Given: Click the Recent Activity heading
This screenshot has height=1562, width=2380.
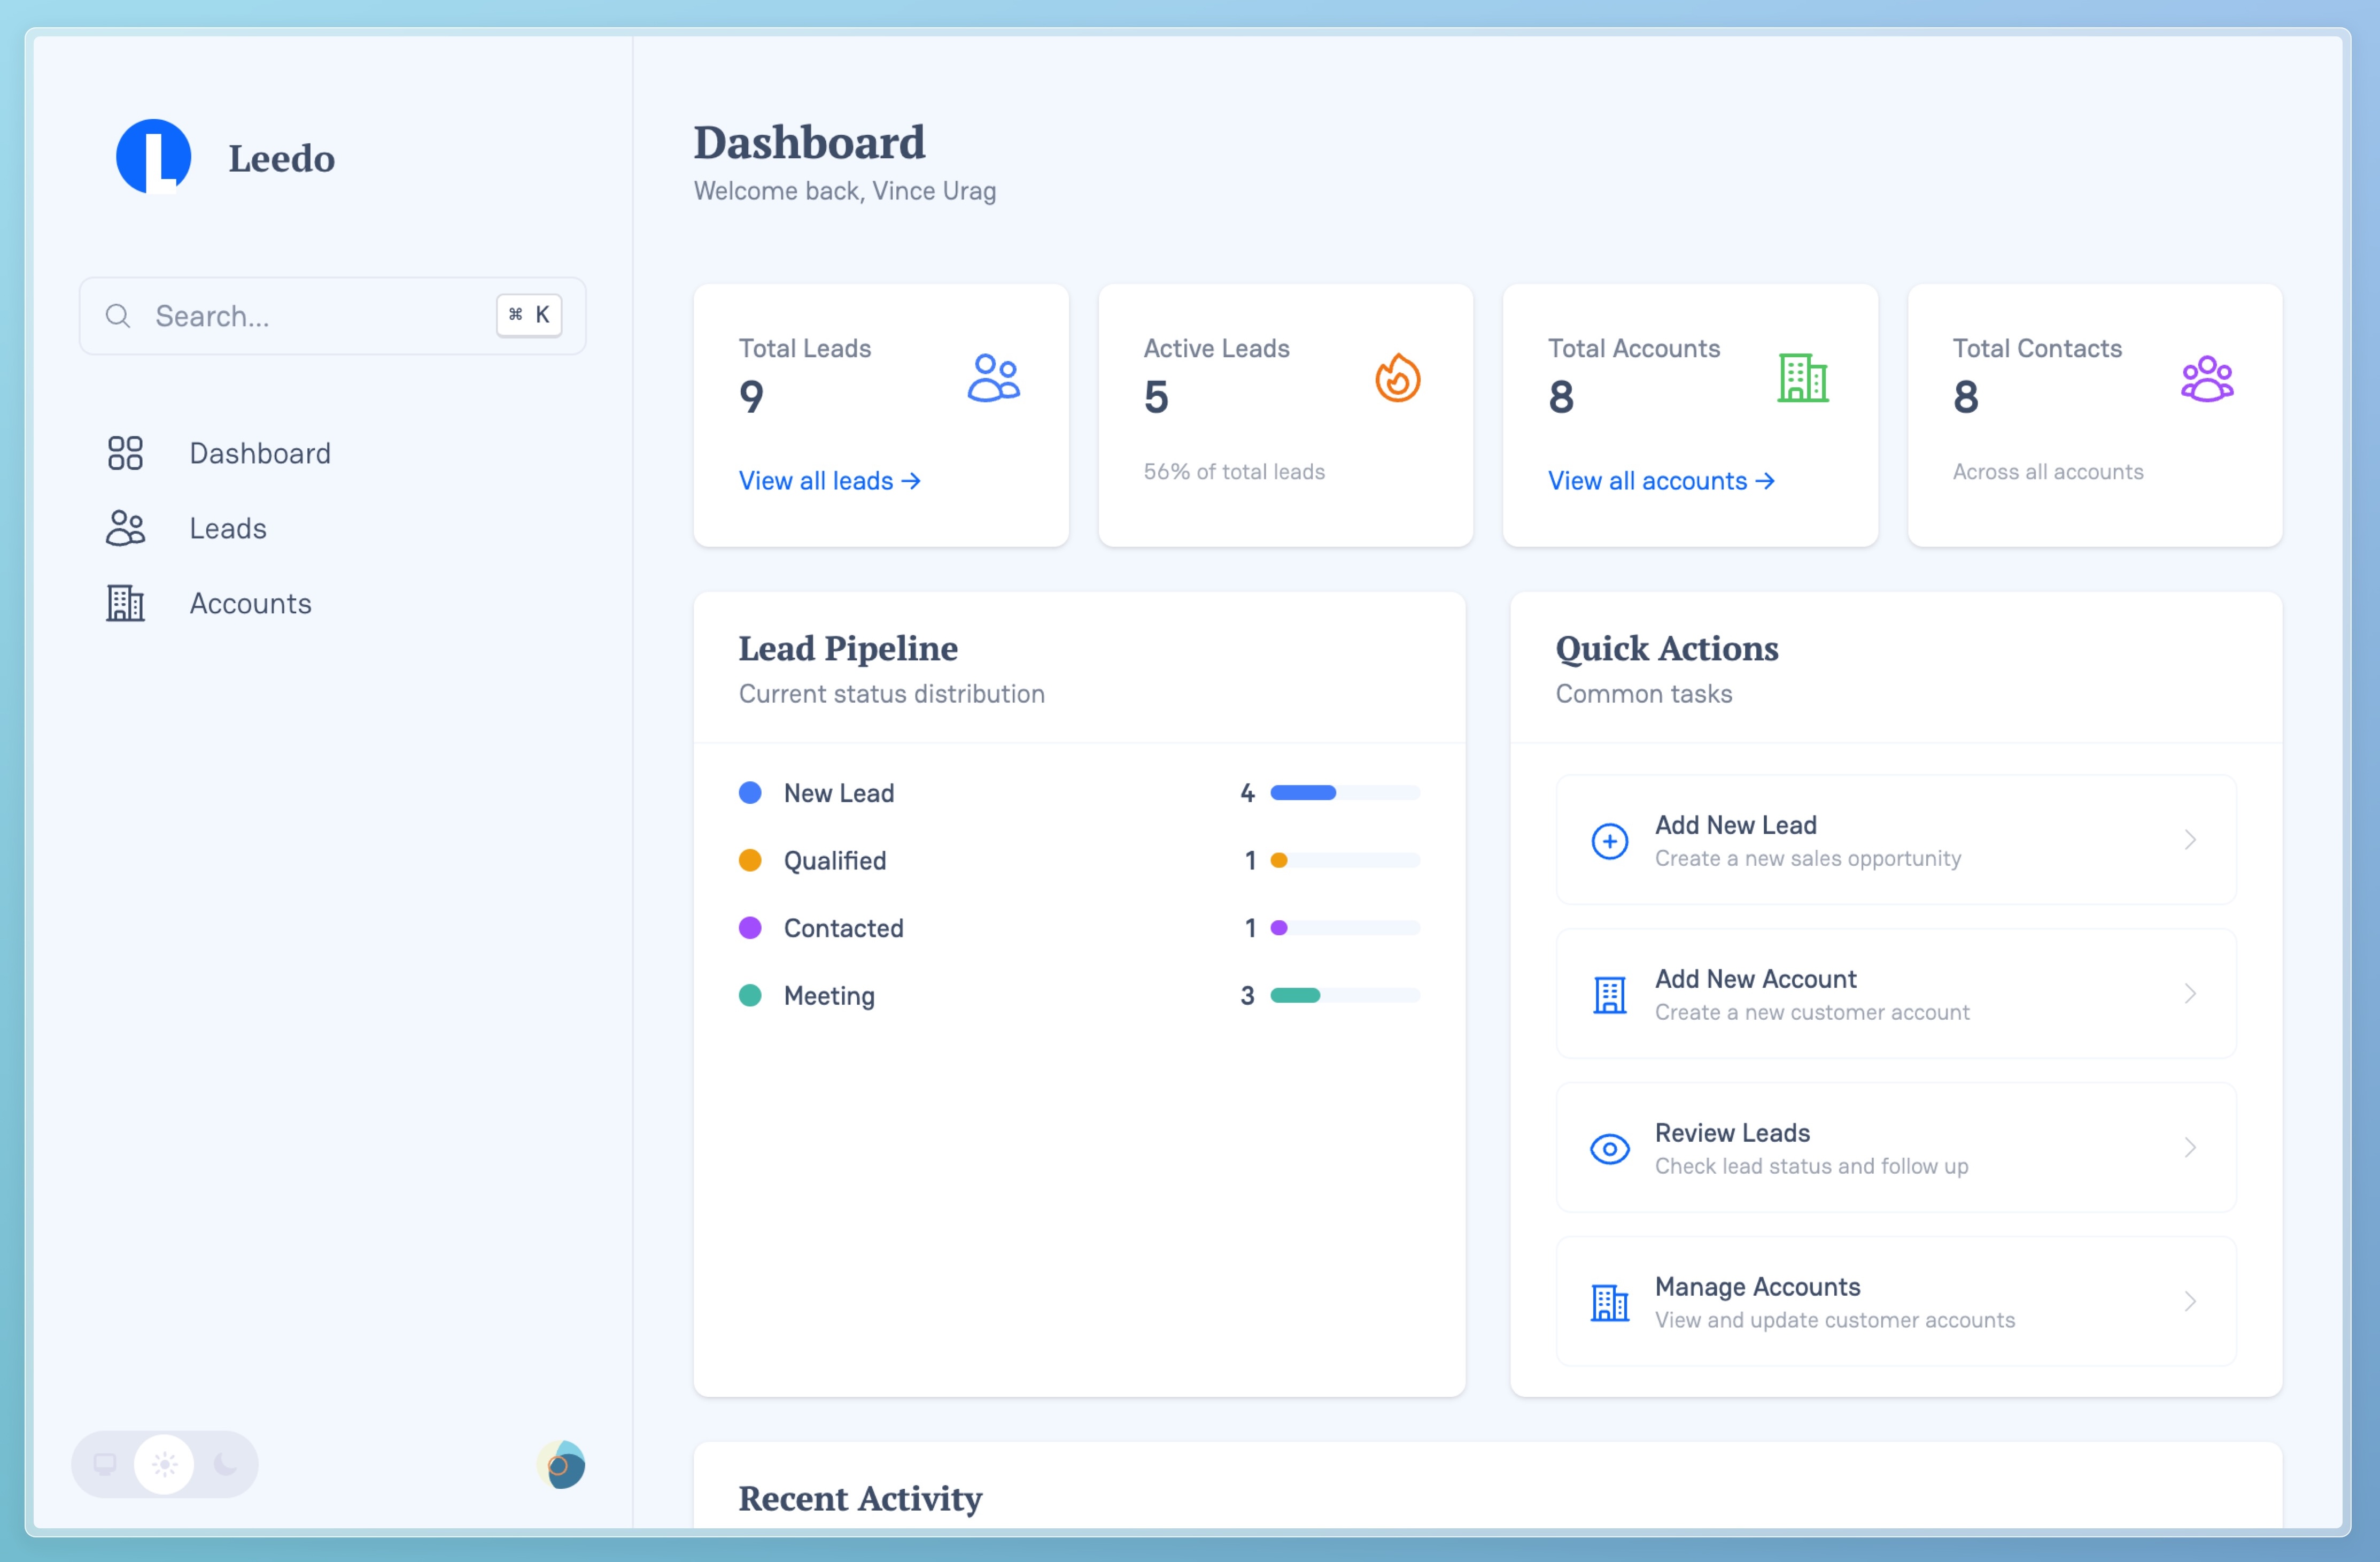Looking at the screenshot, I should point(860,1499).
